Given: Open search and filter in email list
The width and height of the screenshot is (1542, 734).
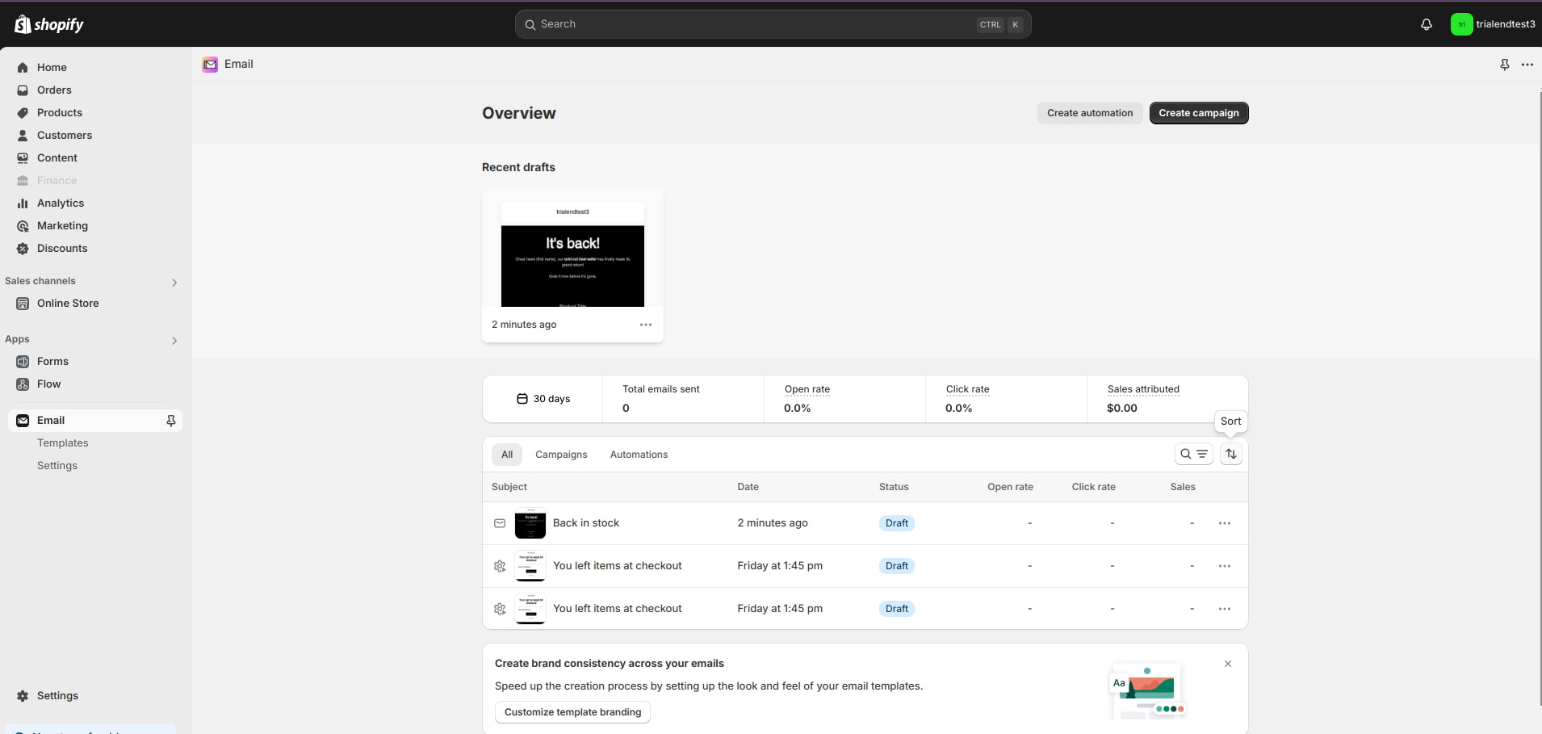Looking at the screenshot, I should 1193,454.
